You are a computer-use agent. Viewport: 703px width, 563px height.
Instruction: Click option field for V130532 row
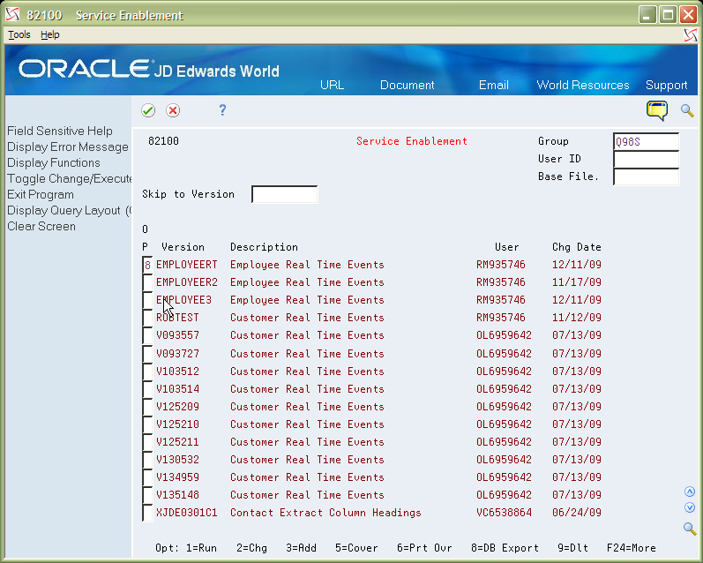click(x=147, y=460)
